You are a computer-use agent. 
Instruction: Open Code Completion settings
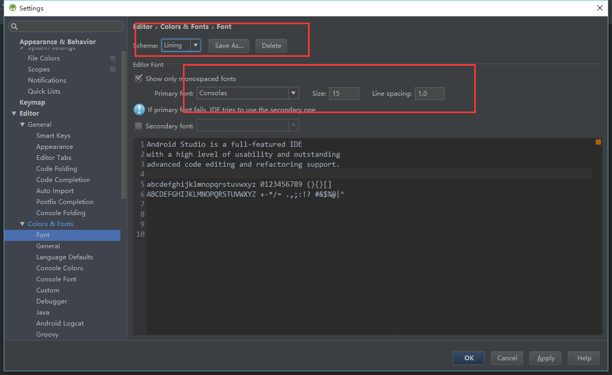point(63,180)
